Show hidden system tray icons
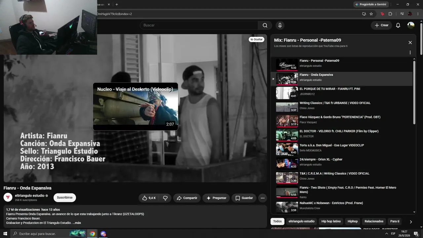423x238 pixels. [387, 234]
